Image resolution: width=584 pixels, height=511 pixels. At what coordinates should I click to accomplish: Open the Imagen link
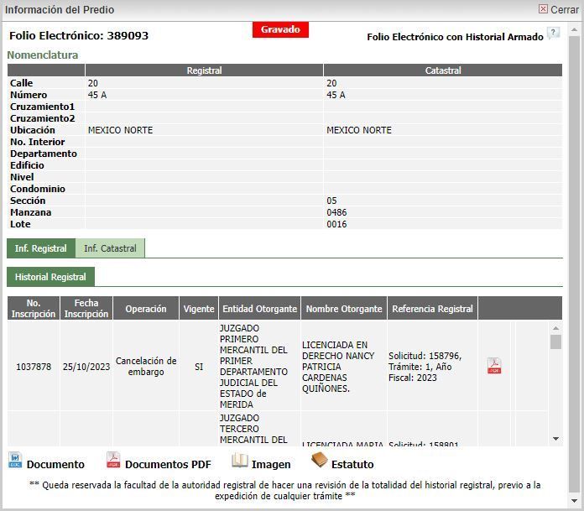[271, 465]
